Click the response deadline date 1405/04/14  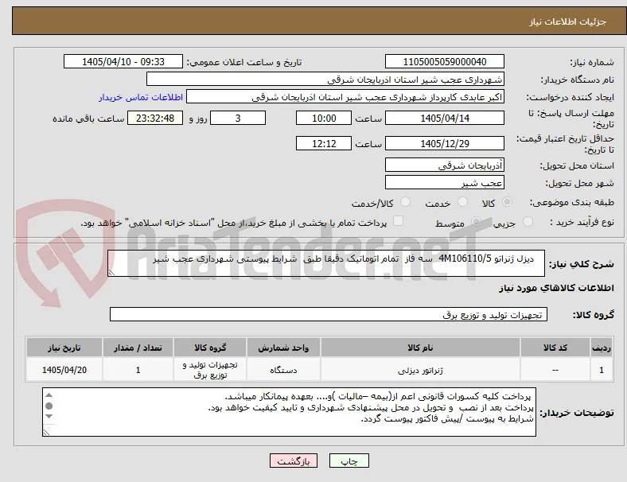click(x=444, y=119)
